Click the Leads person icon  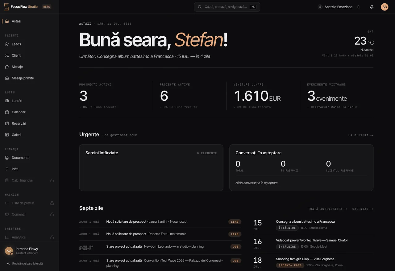tap(7, 44)
